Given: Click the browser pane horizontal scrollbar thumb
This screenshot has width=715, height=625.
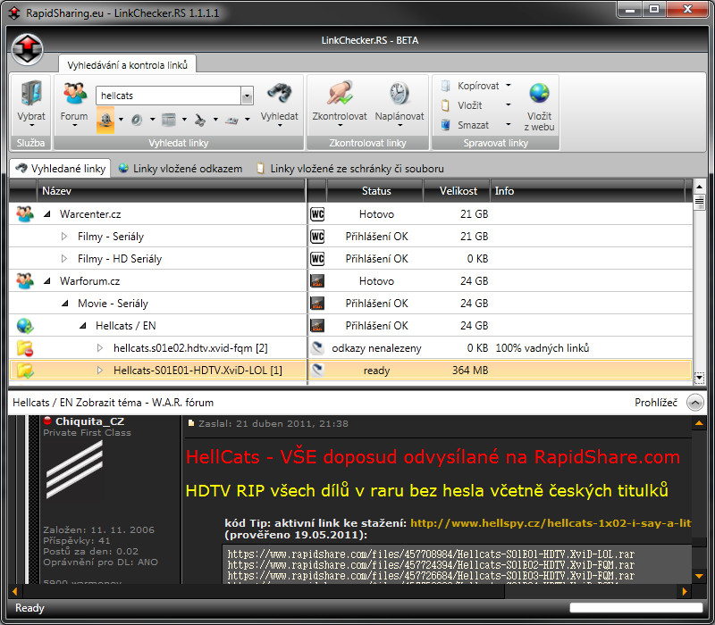Looking at the screenshot, I should pyautogui.click(x=263, y=591).
